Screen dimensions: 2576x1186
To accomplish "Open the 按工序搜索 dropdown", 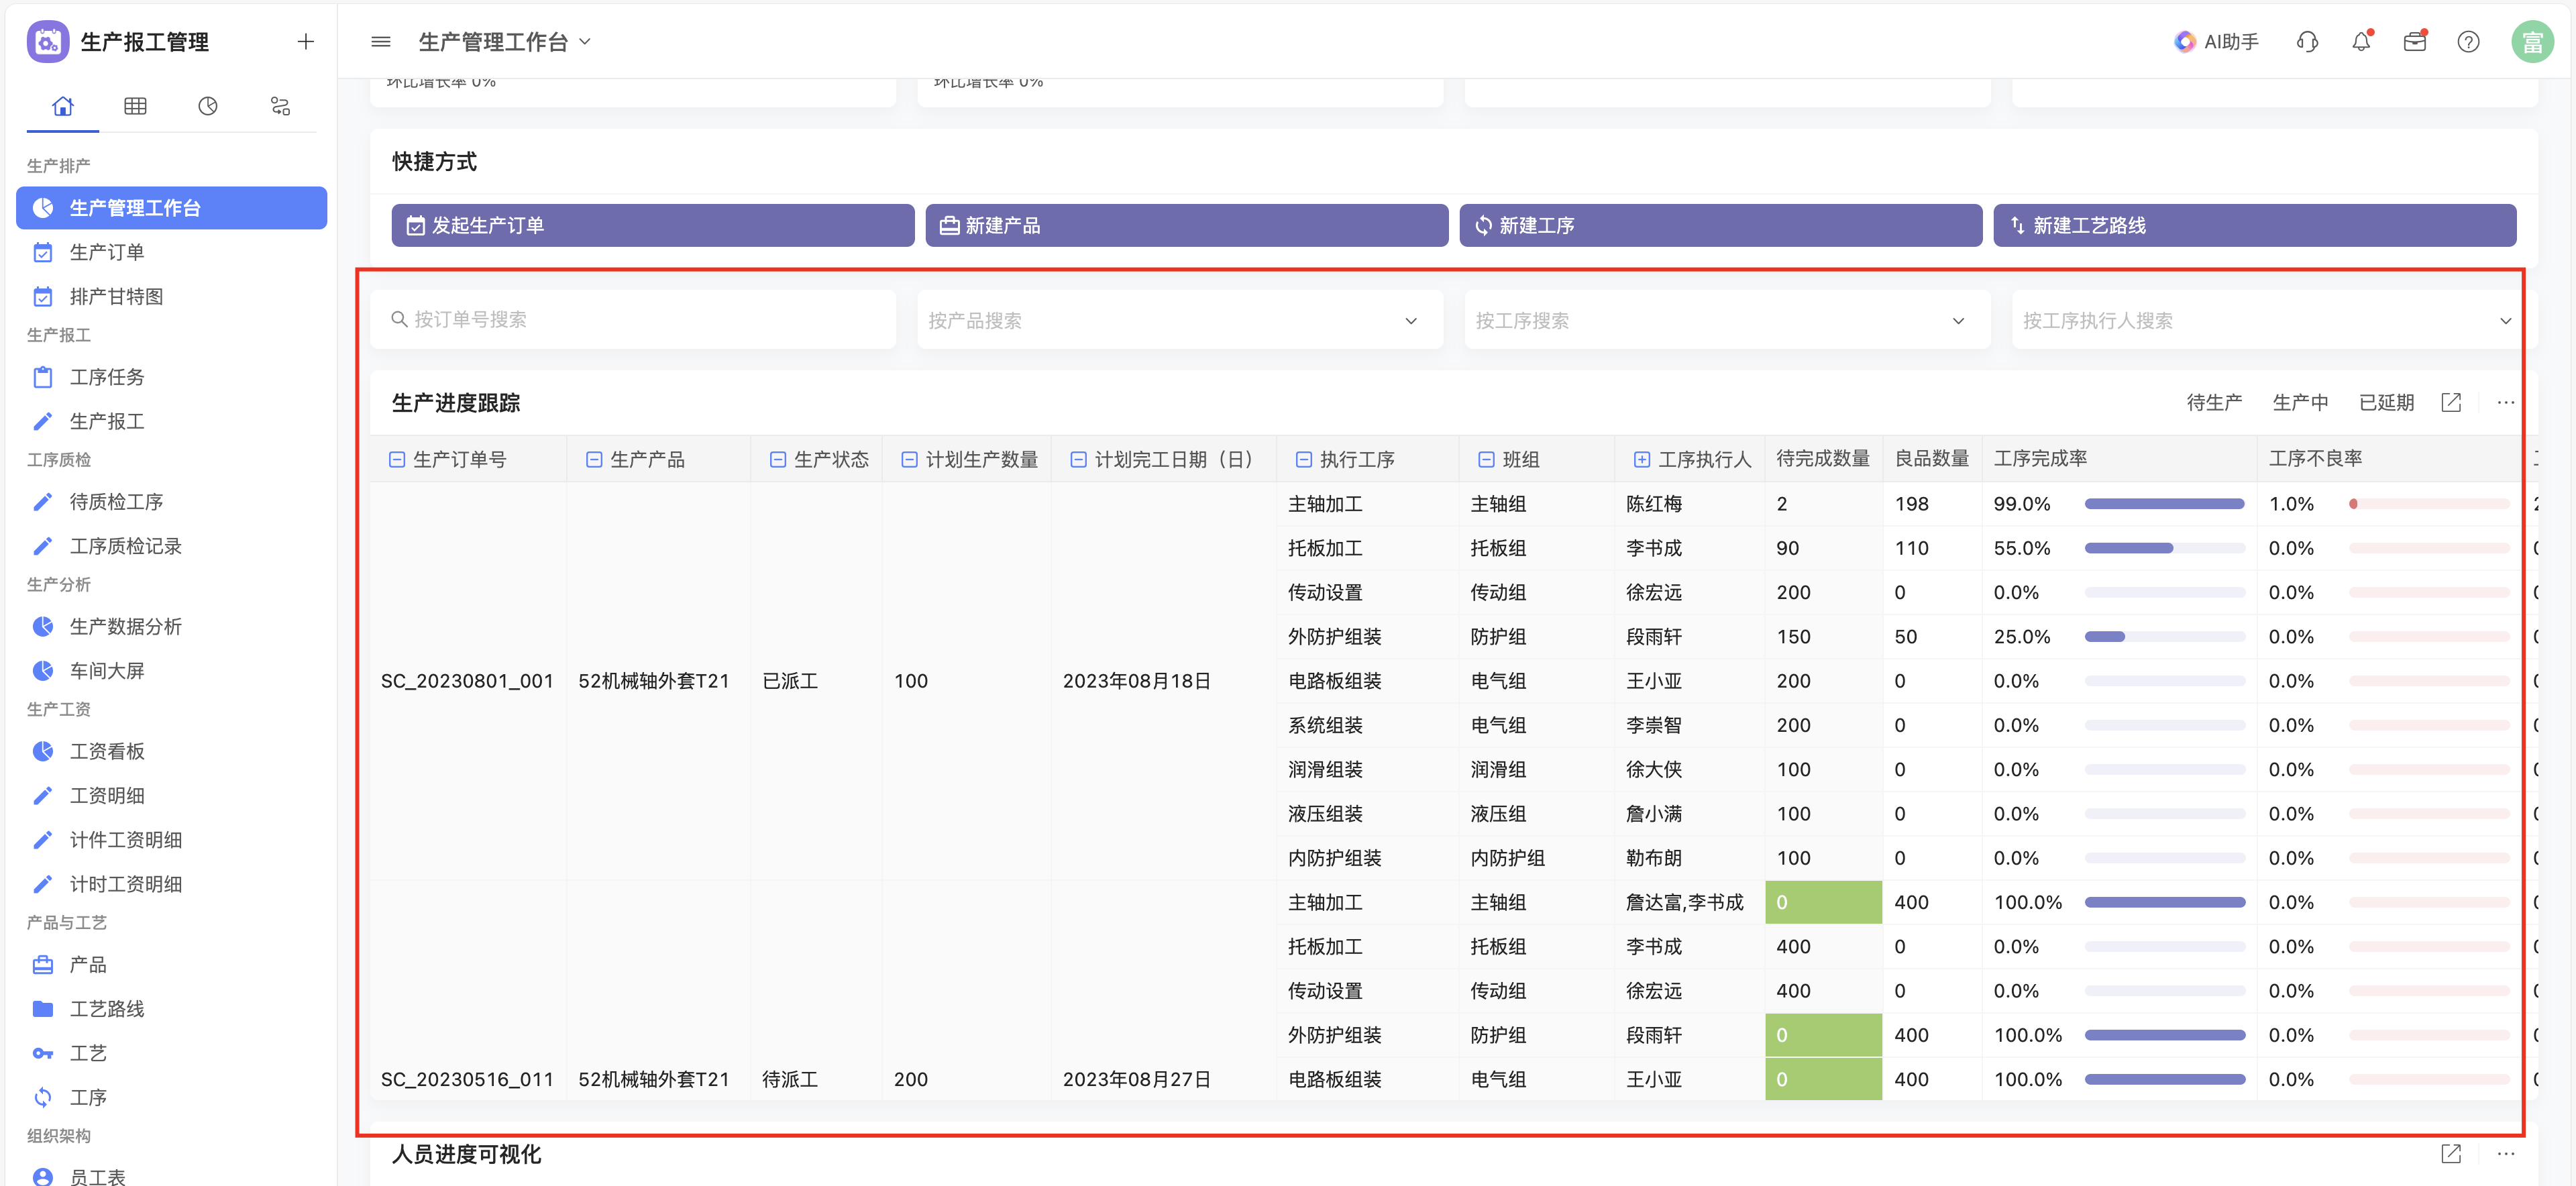I will 1727,320.
